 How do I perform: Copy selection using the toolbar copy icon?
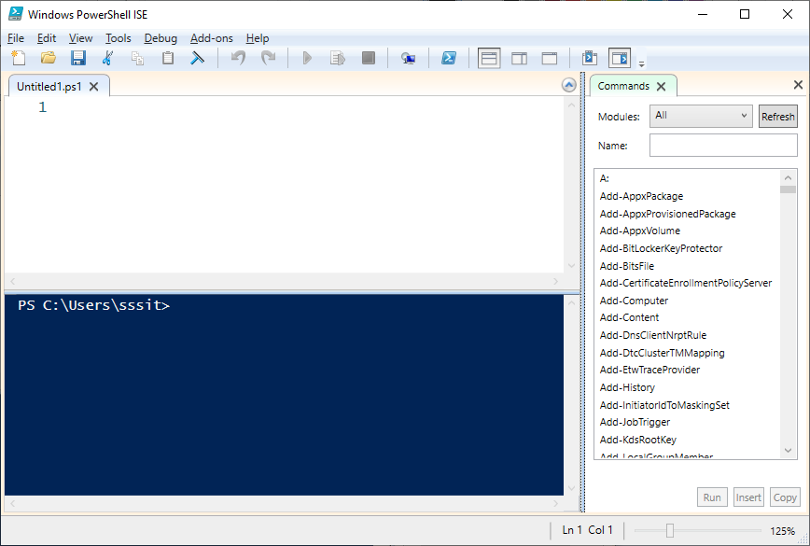[137, 58]
